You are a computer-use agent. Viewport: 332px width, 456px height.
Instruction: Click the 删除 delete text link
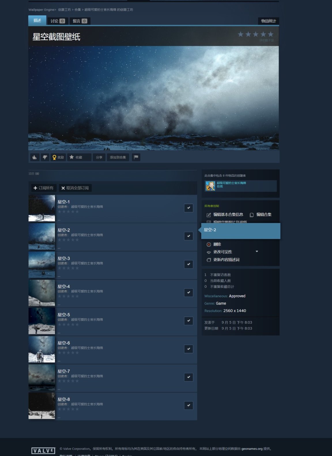(x=217, y=244)
